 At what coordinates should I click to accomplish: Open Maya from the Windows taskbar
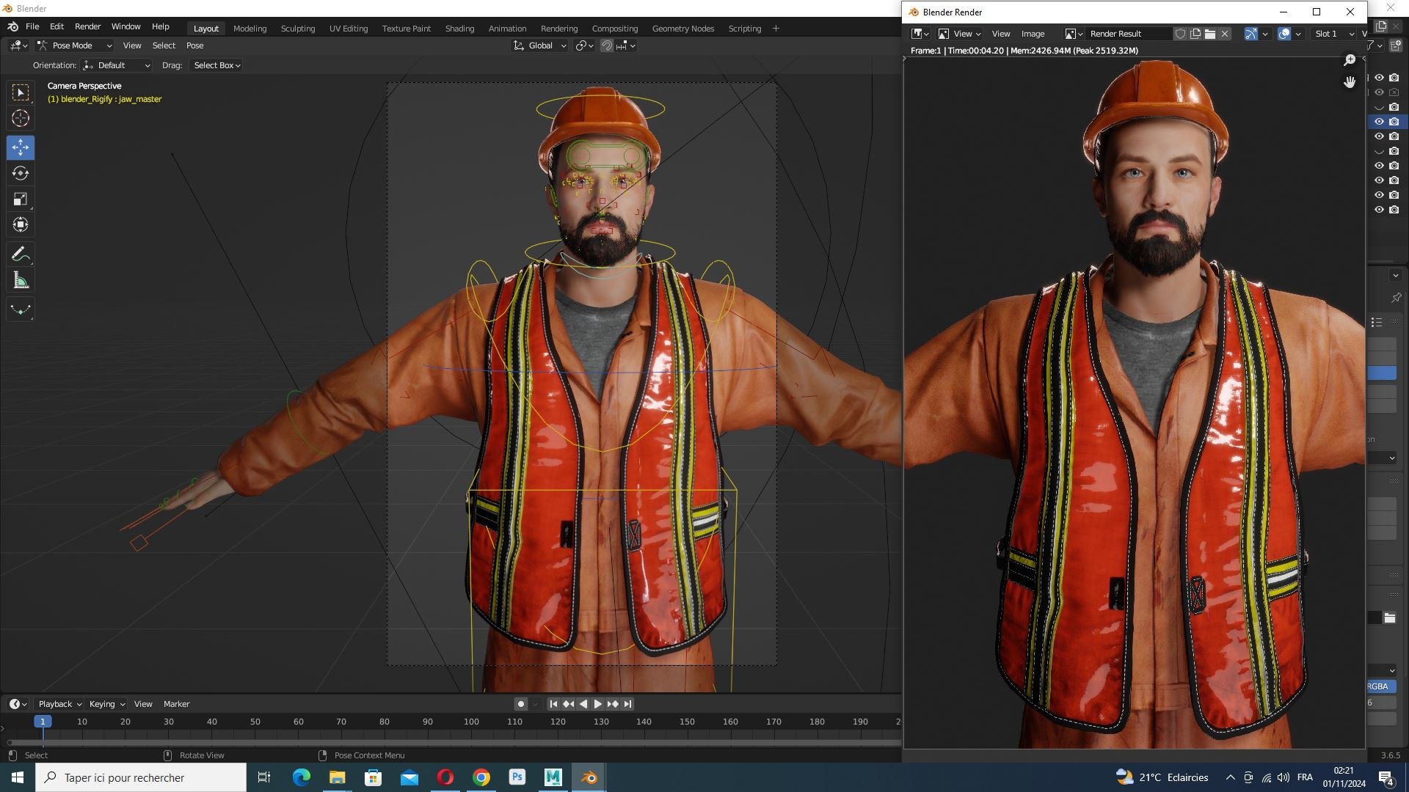(553, 777)
